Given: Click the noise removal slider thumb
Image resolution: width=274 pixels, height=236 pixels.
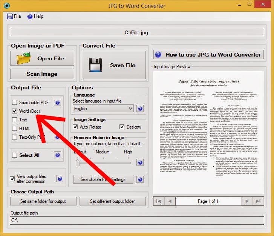Looking at the screenshot, I should click(78, 162).
